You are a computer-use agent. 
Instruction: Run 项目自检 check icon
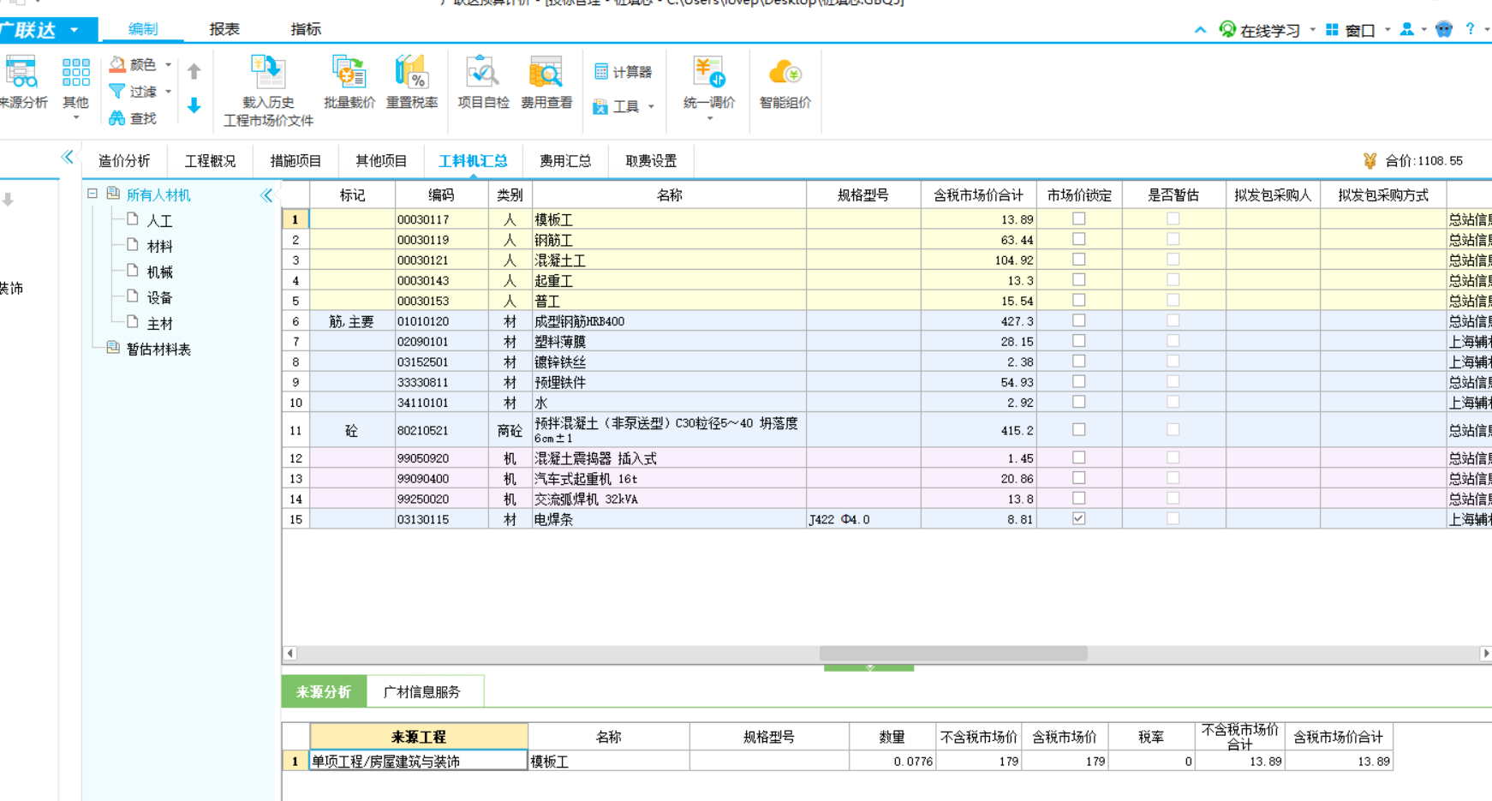click(x=483, y=73)
